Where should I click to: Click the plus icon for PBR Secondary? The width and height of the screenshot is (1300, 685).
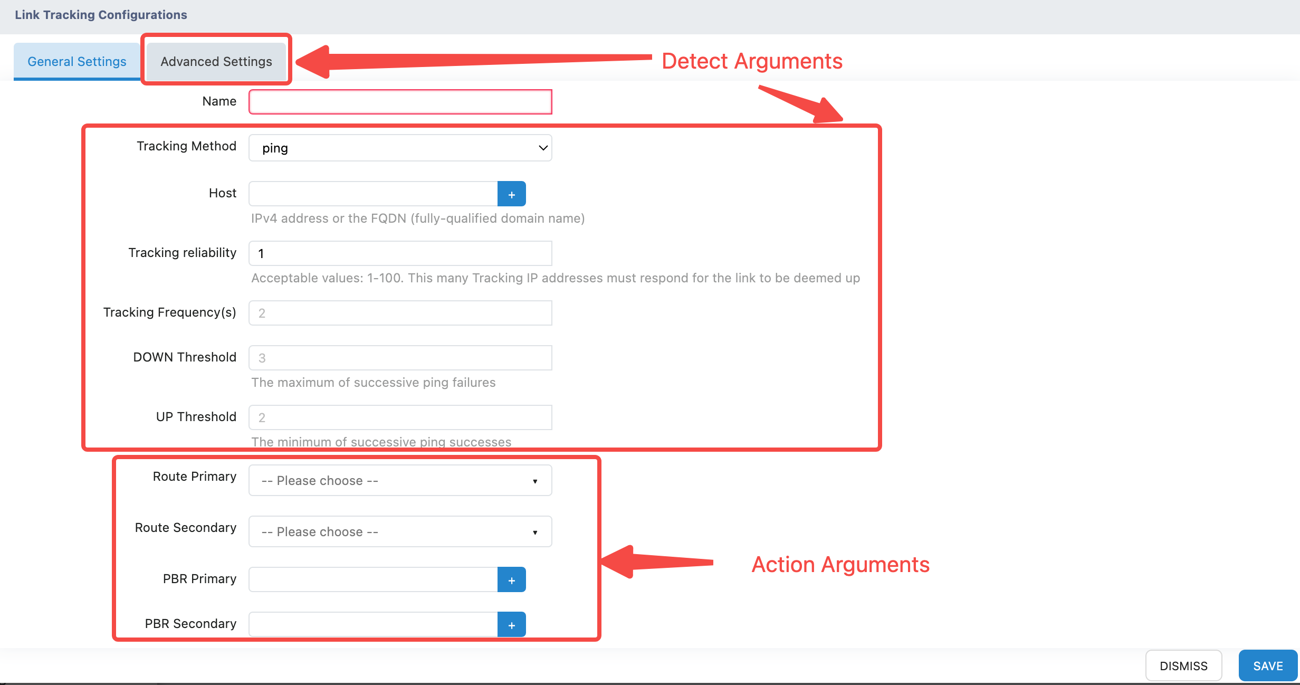click(511, 625)
